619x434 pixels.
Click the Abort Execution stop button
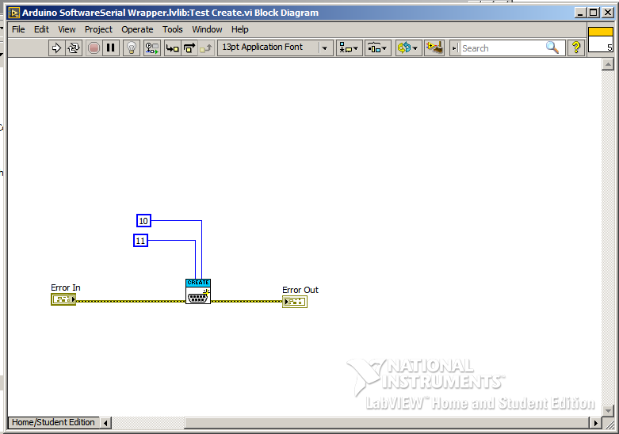[x=94, y=48]
